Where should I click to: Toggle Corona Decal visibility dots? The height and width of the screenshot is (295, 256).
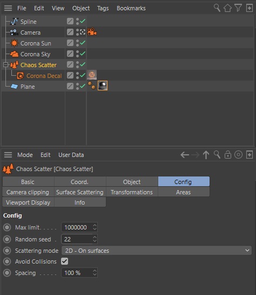pos(77,75)
